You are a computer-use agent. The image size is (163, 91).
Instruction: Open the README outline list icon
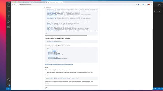click(x=44, y=7)
